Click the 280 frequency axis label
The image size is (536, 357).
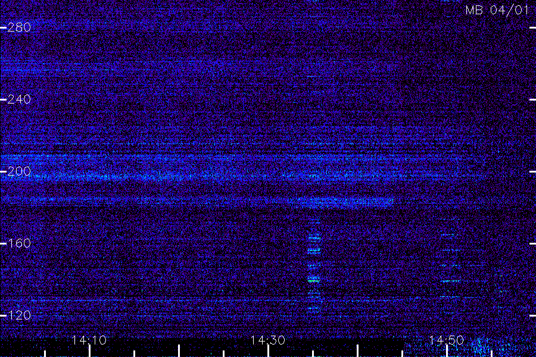19,27
